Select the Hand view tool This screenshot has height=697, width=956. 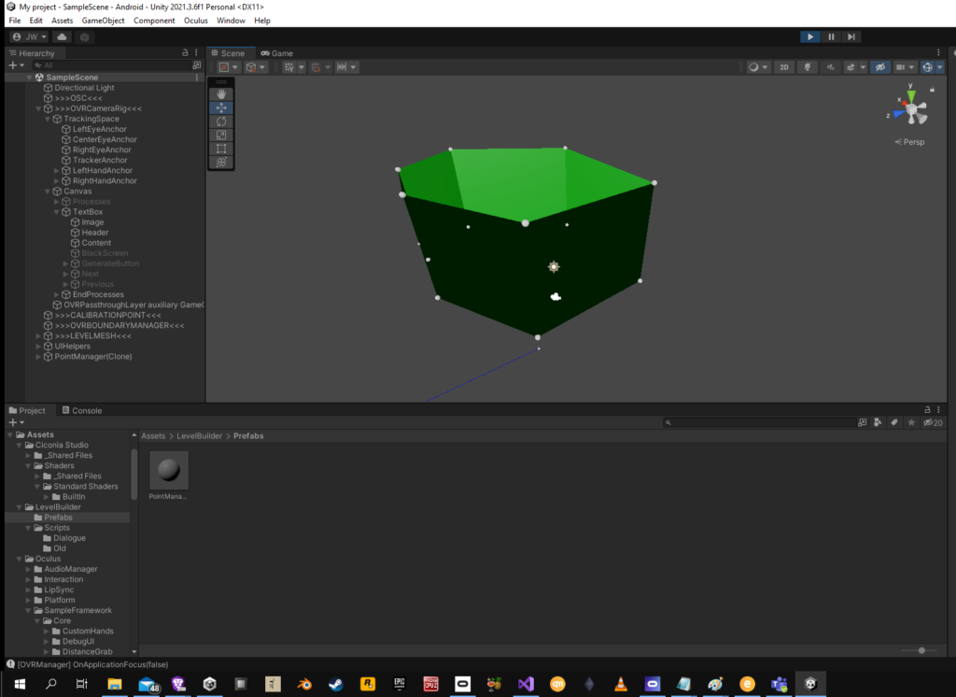221,94
